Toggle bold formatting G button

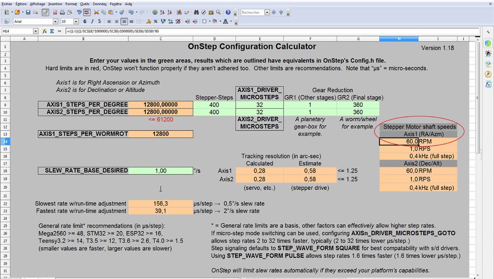click(85, 21)
